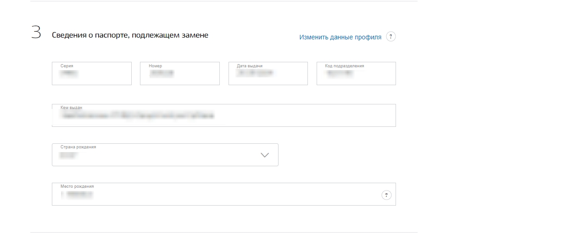Click the blurred Код подразделения value

point(340,73)
